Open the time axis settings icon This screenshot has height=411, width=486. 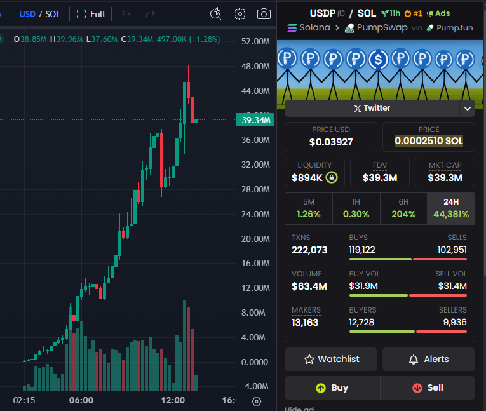pyautogui.click(x=257, y=401)
